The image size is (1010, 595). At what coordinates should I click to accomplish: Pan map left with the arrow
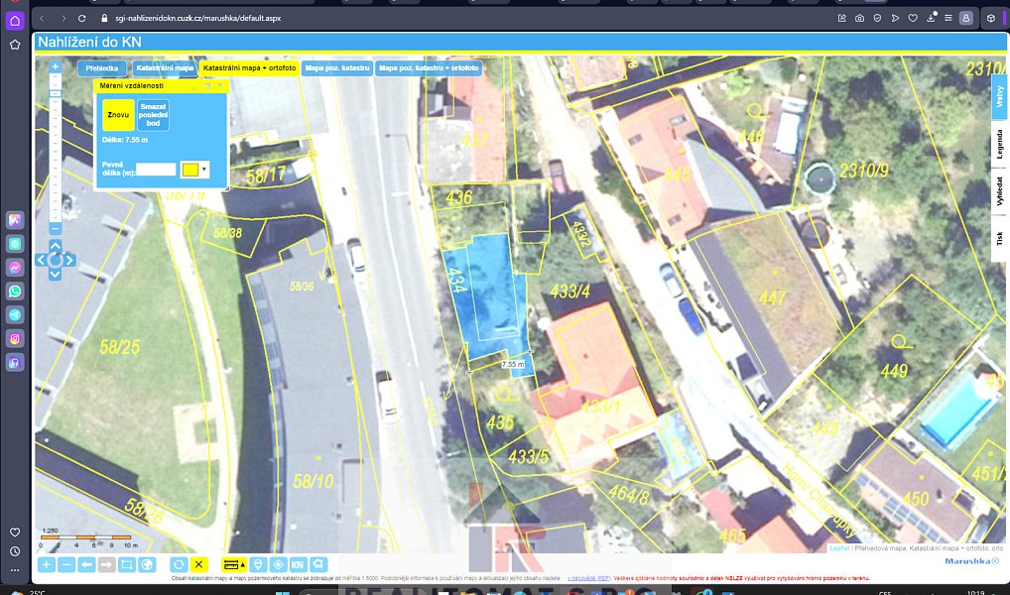(x=42, y=260)
